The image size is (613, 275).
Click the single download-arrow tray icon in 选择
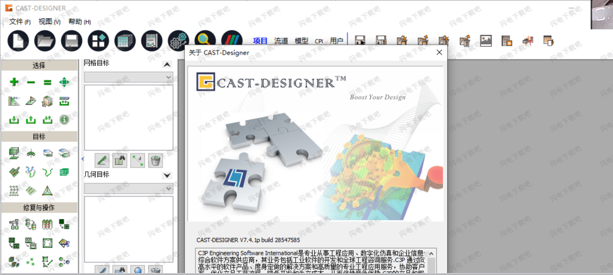click(14, 120)
